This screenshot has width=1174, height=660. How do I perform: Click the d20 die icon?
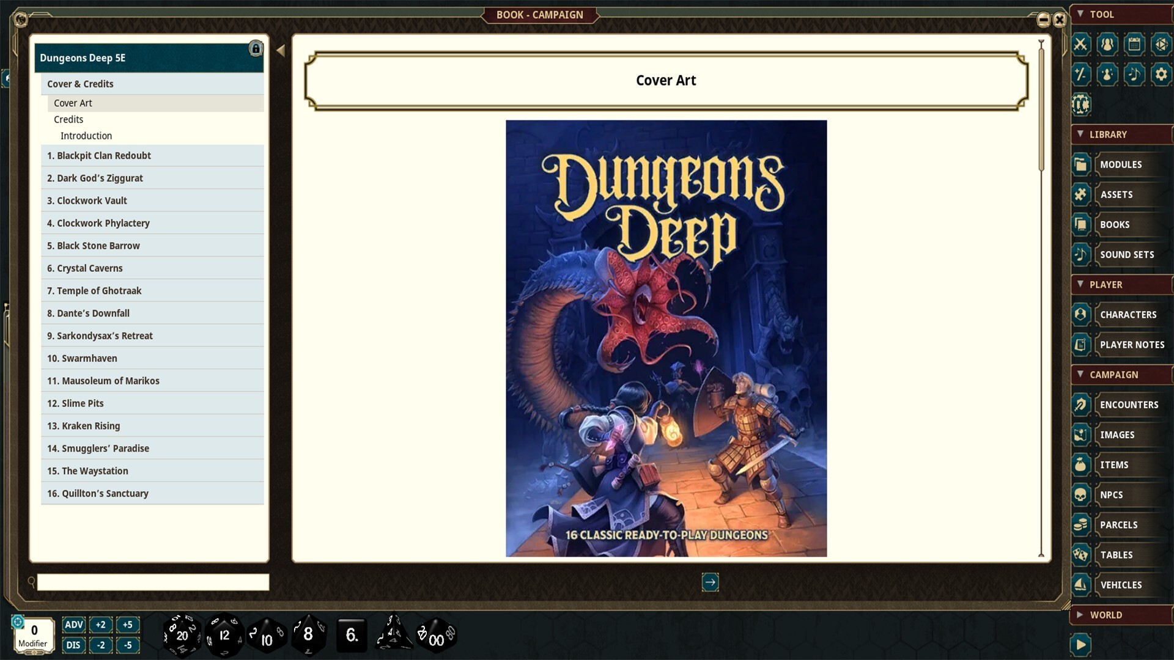[x=182, y=635]
